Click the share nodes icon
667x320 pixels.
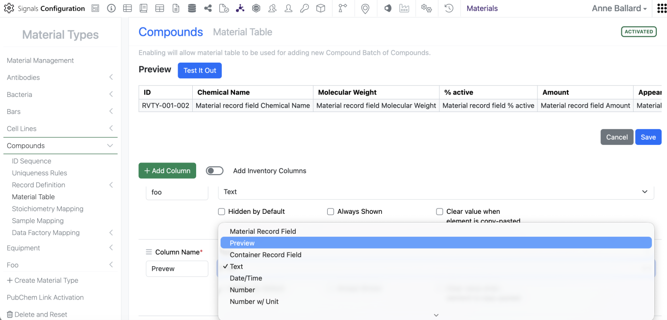point(208,8)
